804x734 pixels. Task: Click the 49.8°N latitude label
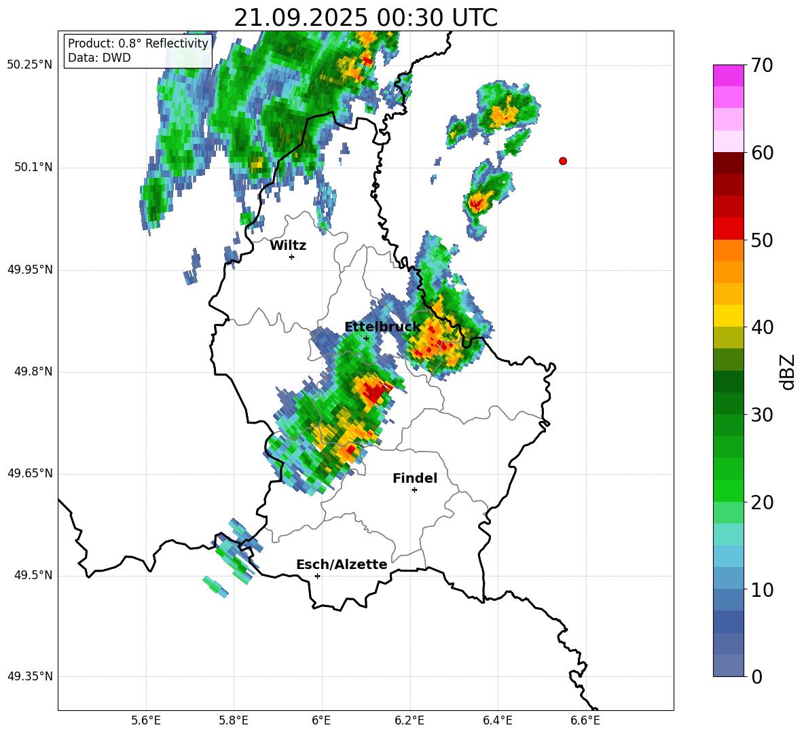coord(33,371)
